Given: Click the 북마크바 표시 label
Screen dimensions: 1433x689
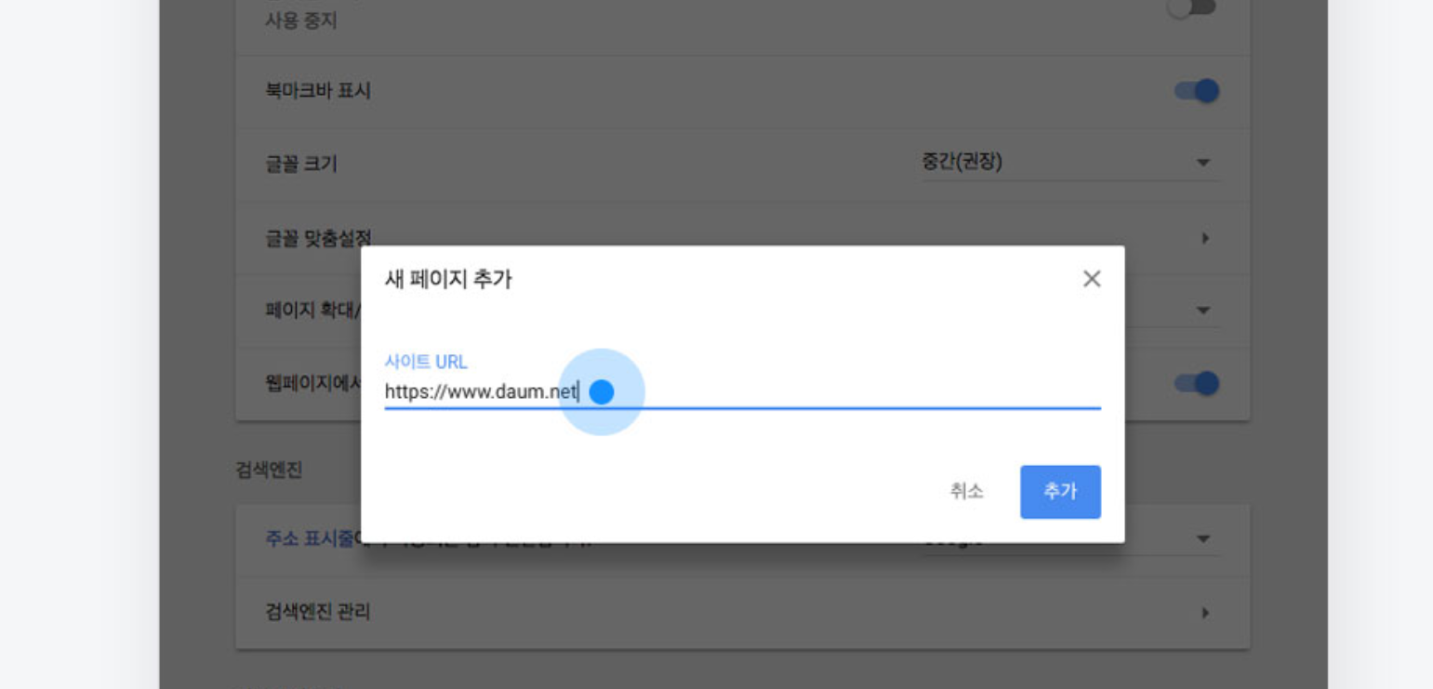Looking at the screenshot, I should point(318,91).
